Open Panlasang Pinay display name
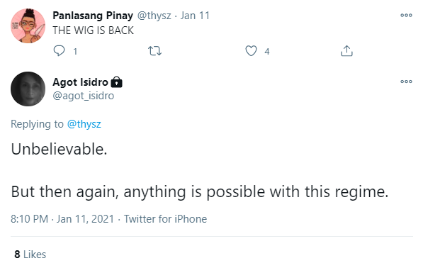Viewport: 423px width, 268px height. point(93,16)
